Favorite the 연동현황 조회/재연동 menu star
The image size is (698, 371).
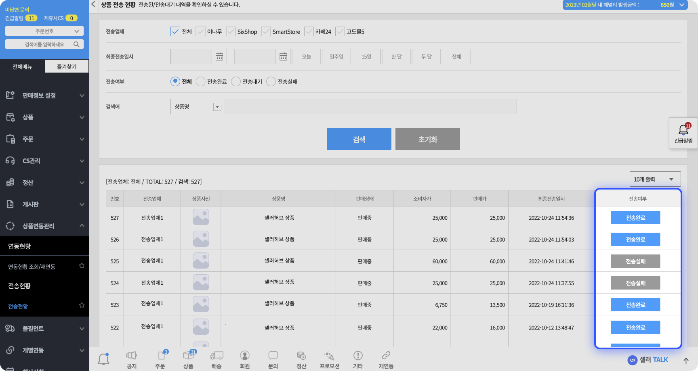[82, 266]
